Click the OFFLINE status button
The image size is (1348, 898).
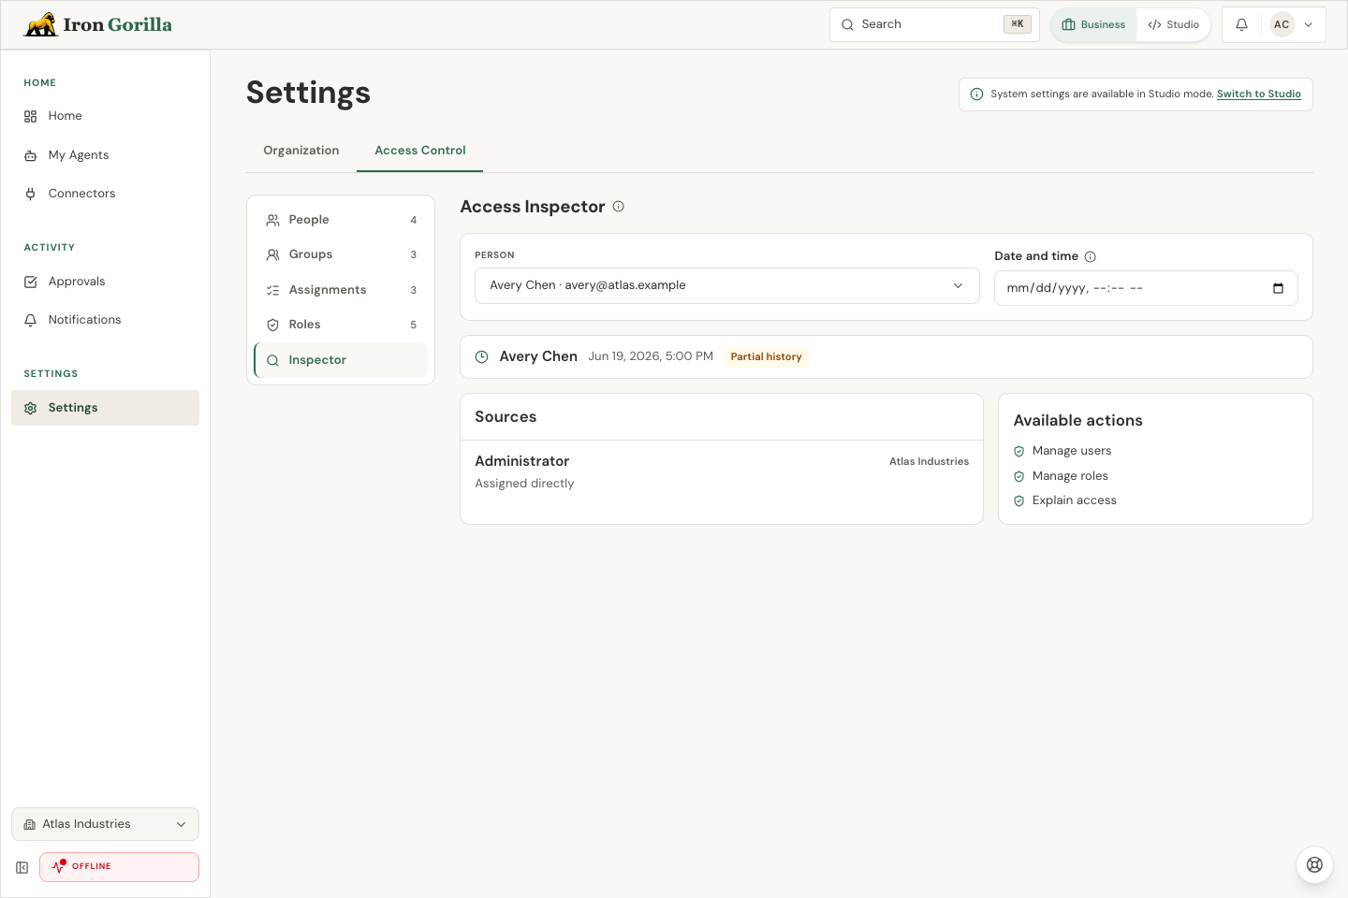tap(119, 867)
